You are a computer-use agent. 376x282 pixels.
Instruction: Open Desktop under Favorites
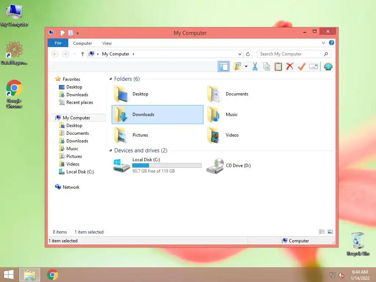pos(74,87)
